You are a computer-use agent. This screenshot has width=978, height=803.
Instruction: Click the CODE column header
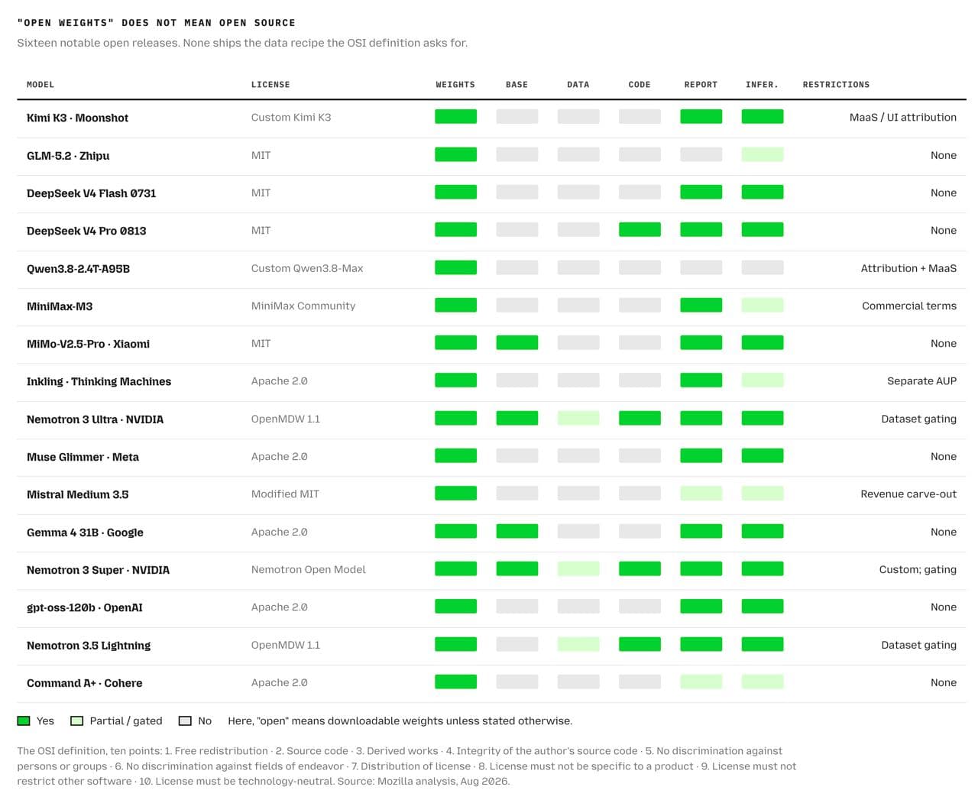pos(640,85)
